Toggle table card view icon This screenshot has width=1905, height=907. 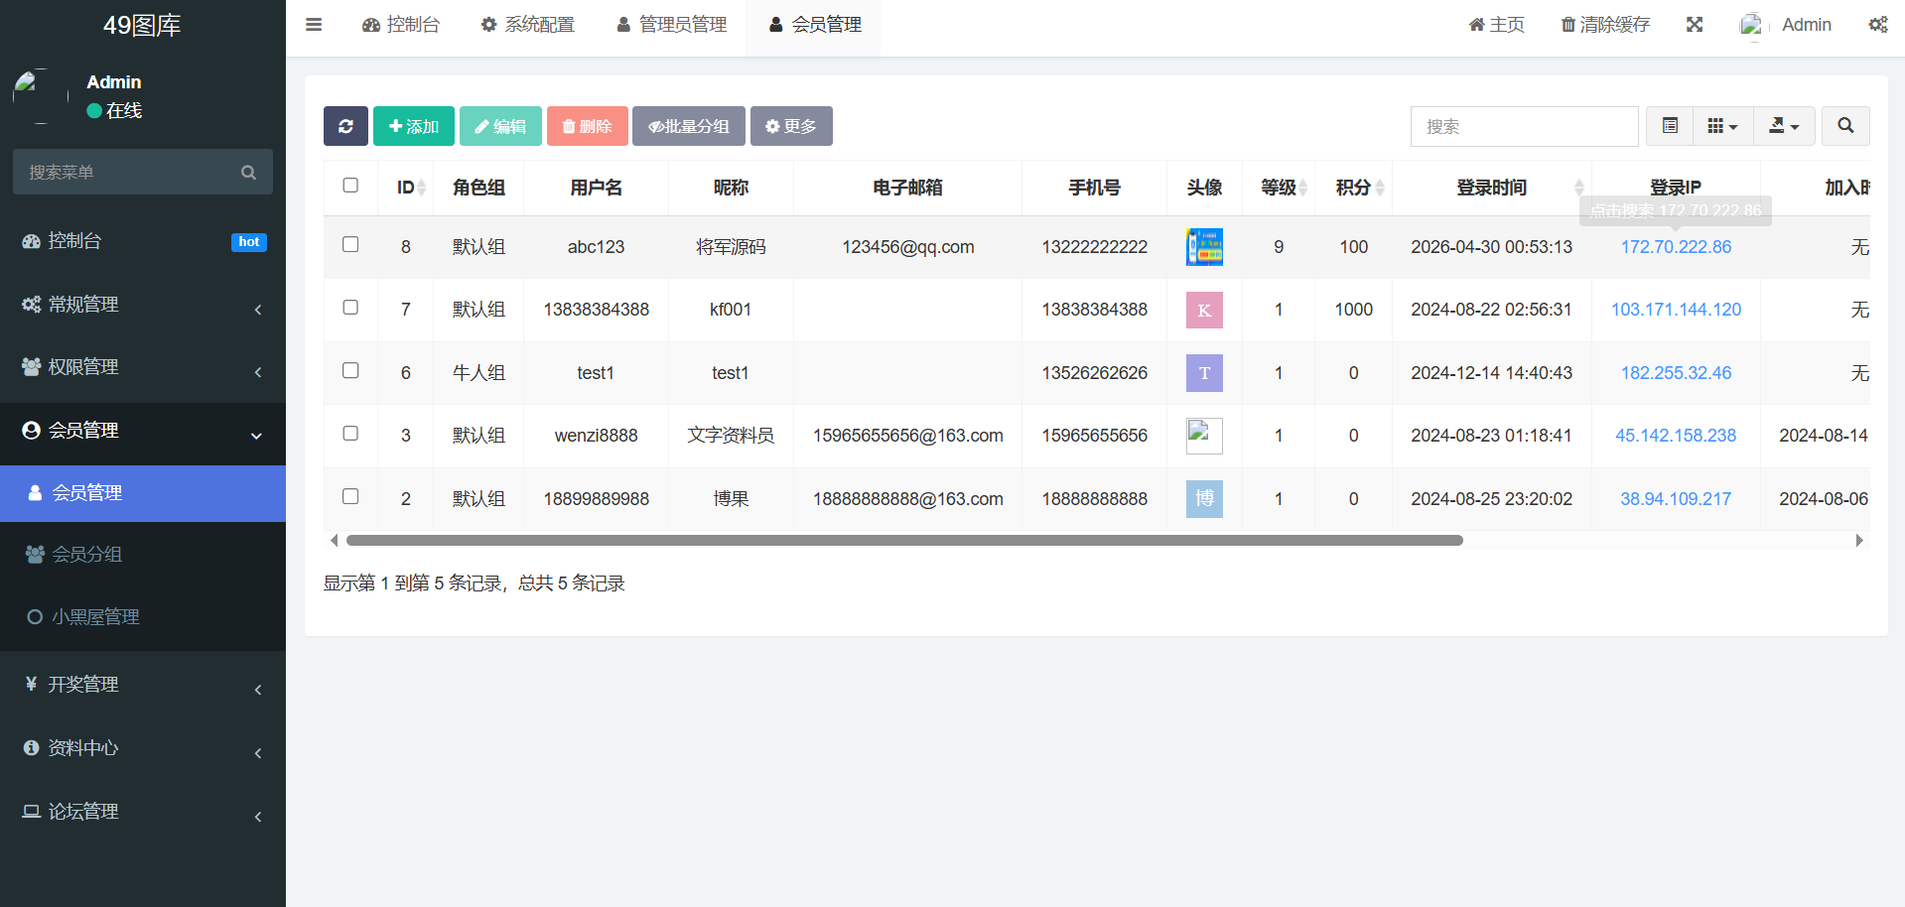(x=1670, y=126)
